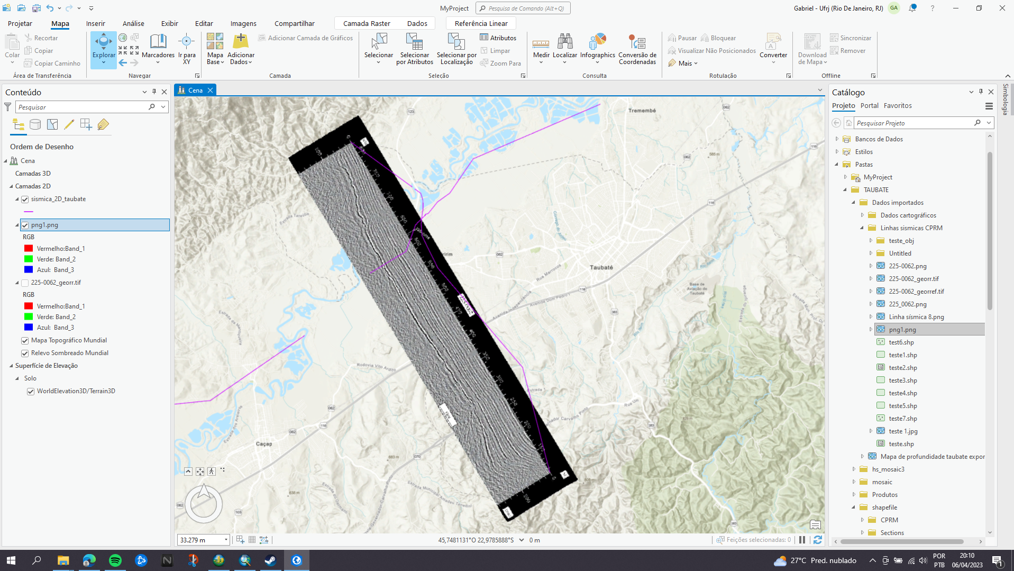Show list by labeling
This screenshot has height=571, width=1014.
pos(103,124)
